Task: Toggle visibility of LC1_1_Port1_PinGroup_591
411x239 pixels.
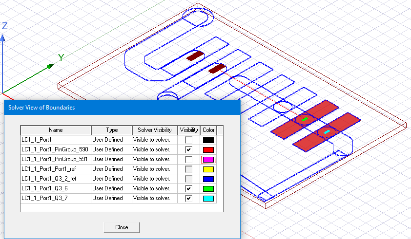Action: point(188,159)
